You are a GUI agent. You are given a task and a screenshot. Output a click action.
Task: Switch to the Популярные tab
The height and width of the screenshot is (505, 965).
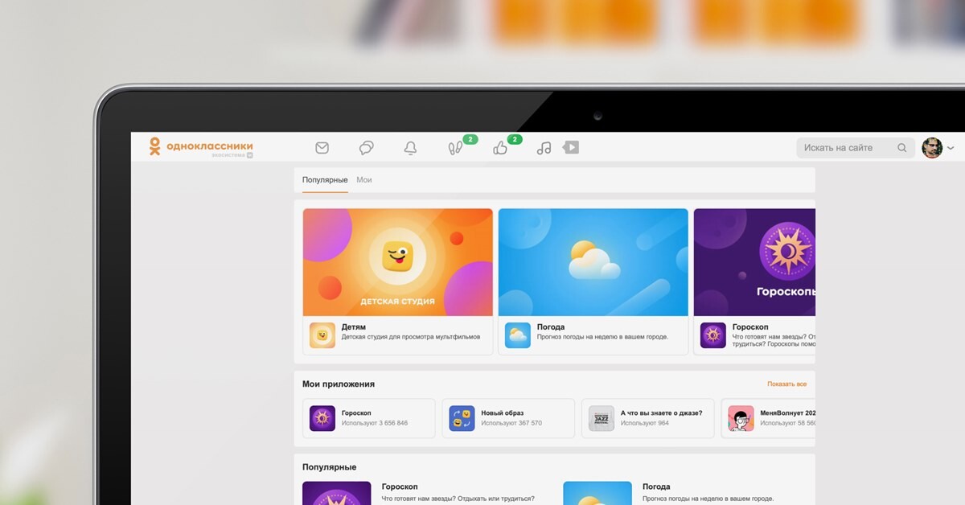point(325,180)
